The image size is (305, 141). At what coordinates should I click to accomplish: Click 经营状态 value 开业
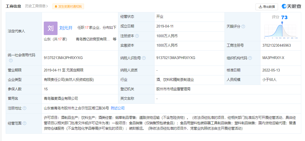160,17
